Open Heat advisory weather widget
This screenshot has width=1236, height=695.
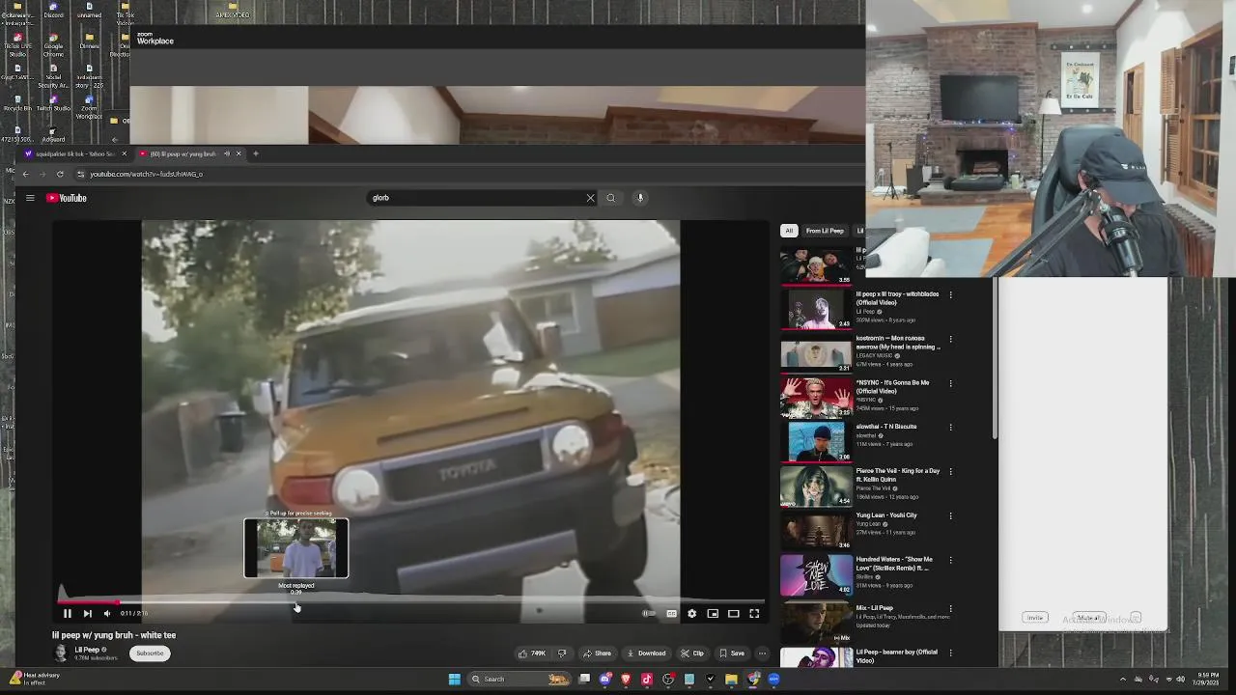coord(35,679)
